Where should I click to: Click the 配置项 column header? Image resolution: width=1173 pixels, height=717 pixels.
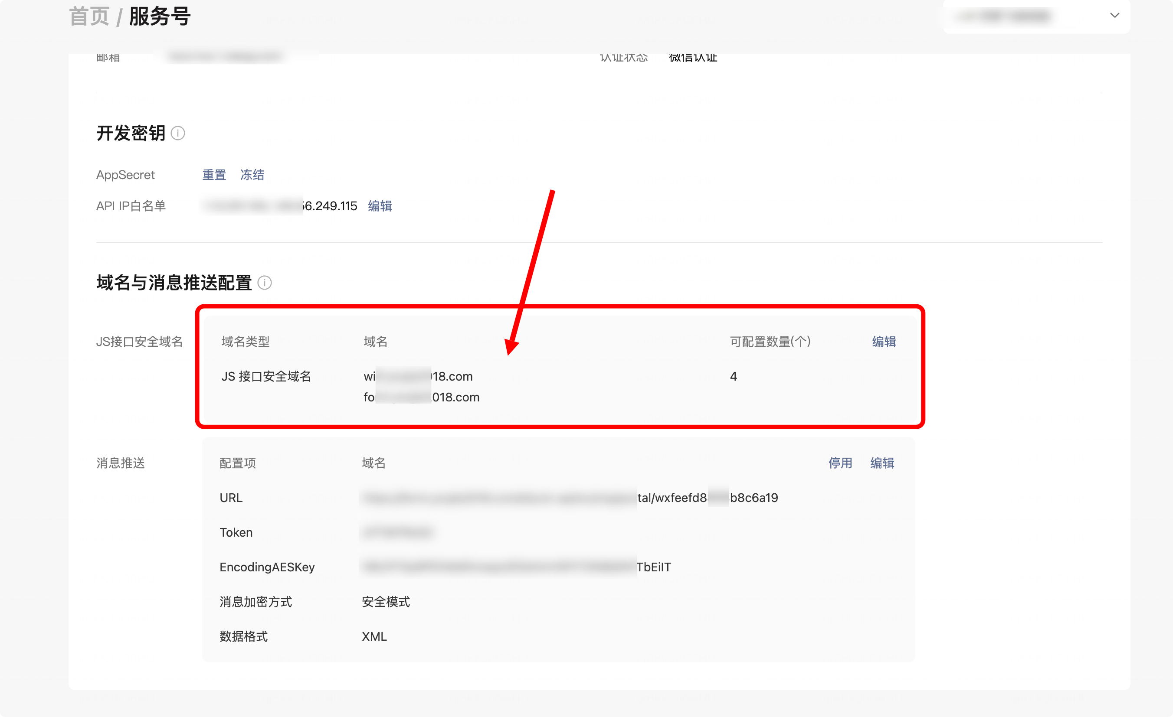[x=238, y=463]
